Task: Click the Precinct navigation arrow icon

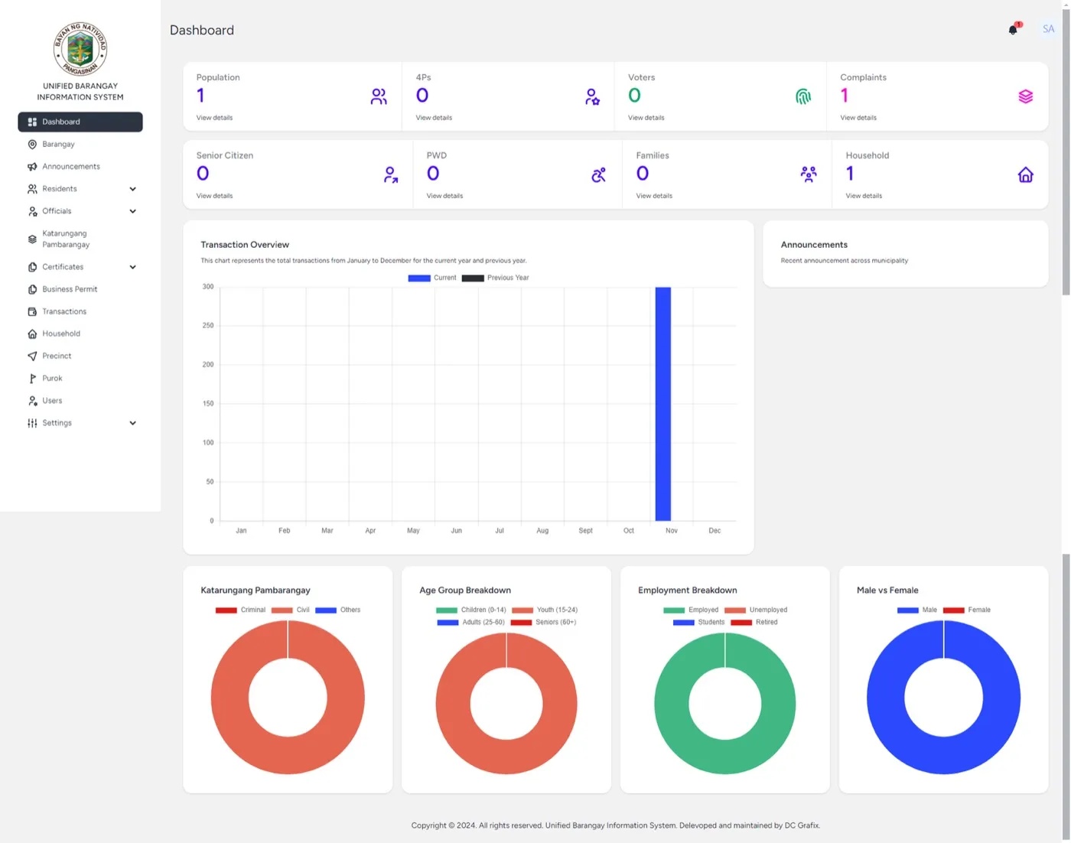Action: point(32,356)
